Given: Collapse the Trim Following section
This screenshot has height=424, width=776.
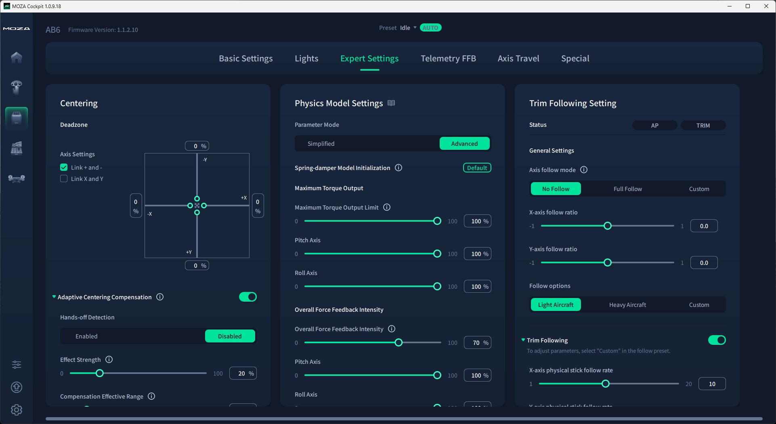Looking at the screenshot, I should pos(523,340).
